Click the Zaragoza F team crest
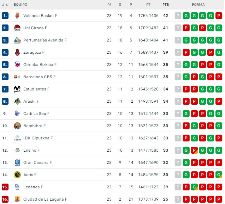 tap(17, 52)
